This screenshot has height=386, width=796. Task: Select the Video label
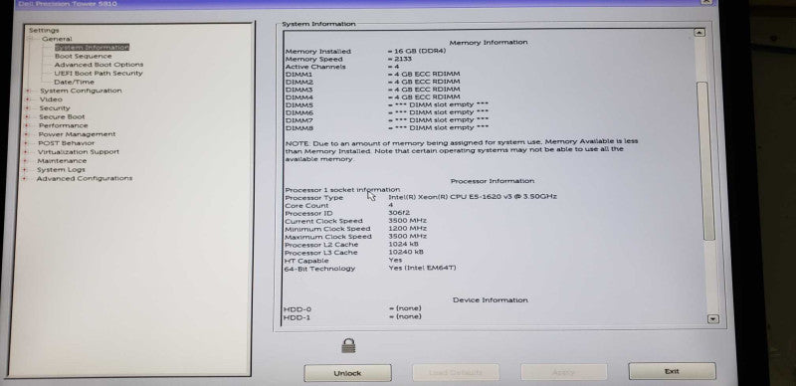(51, 99)
